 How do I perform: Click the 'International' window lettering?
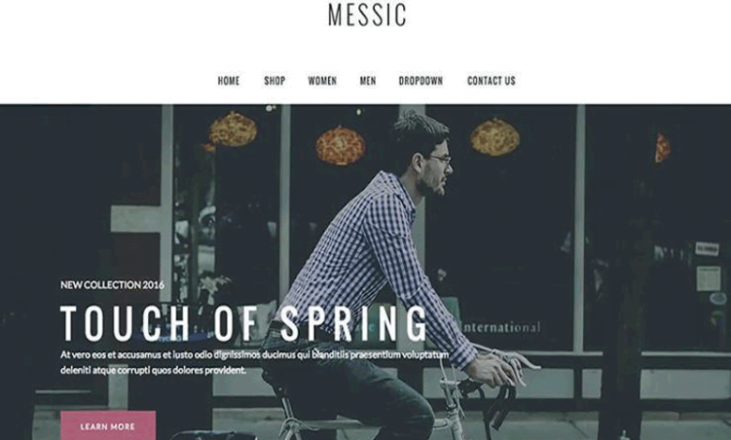501,328
